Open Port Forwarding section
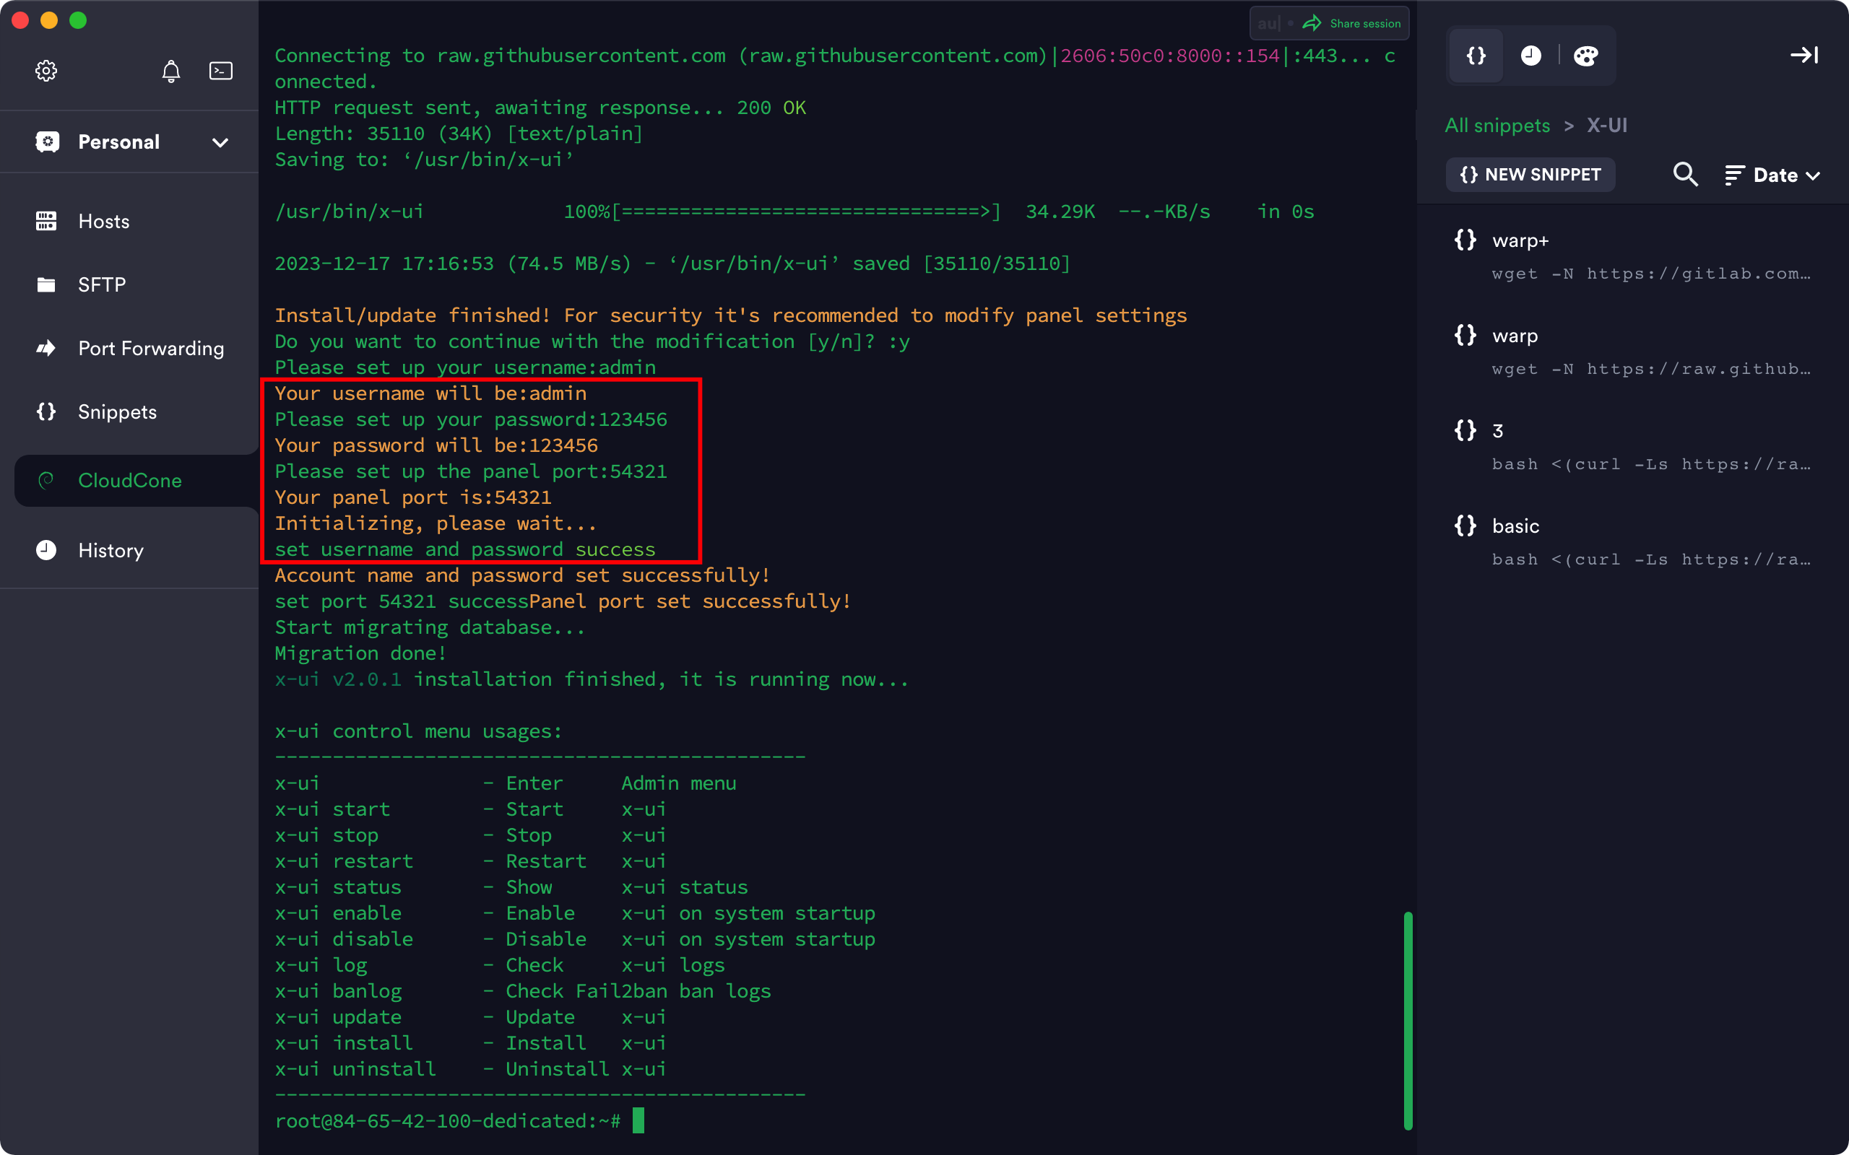The width and height of the screenshot is (1849, 1155). point(150,349)
